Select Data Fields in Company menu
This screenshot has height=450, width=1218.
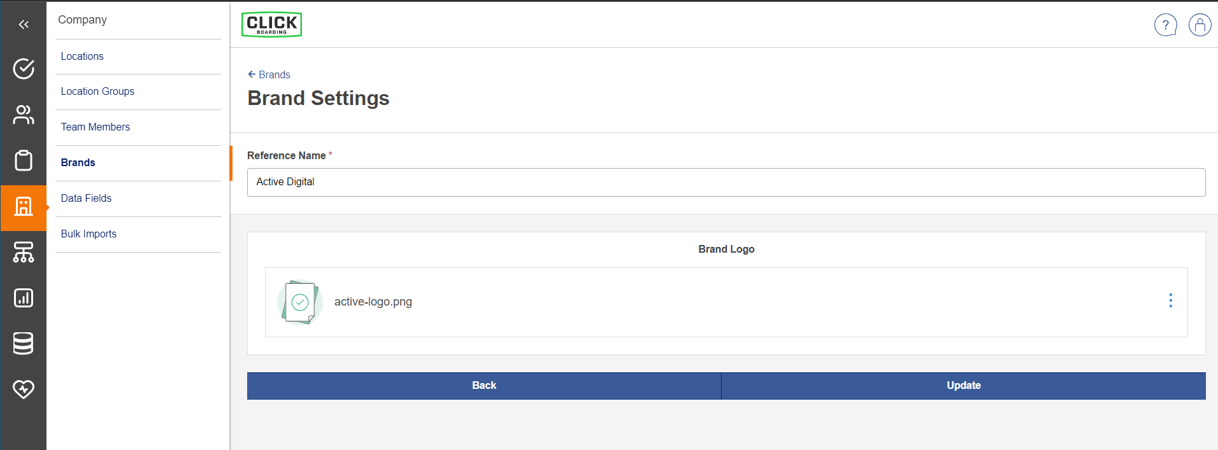86,199
